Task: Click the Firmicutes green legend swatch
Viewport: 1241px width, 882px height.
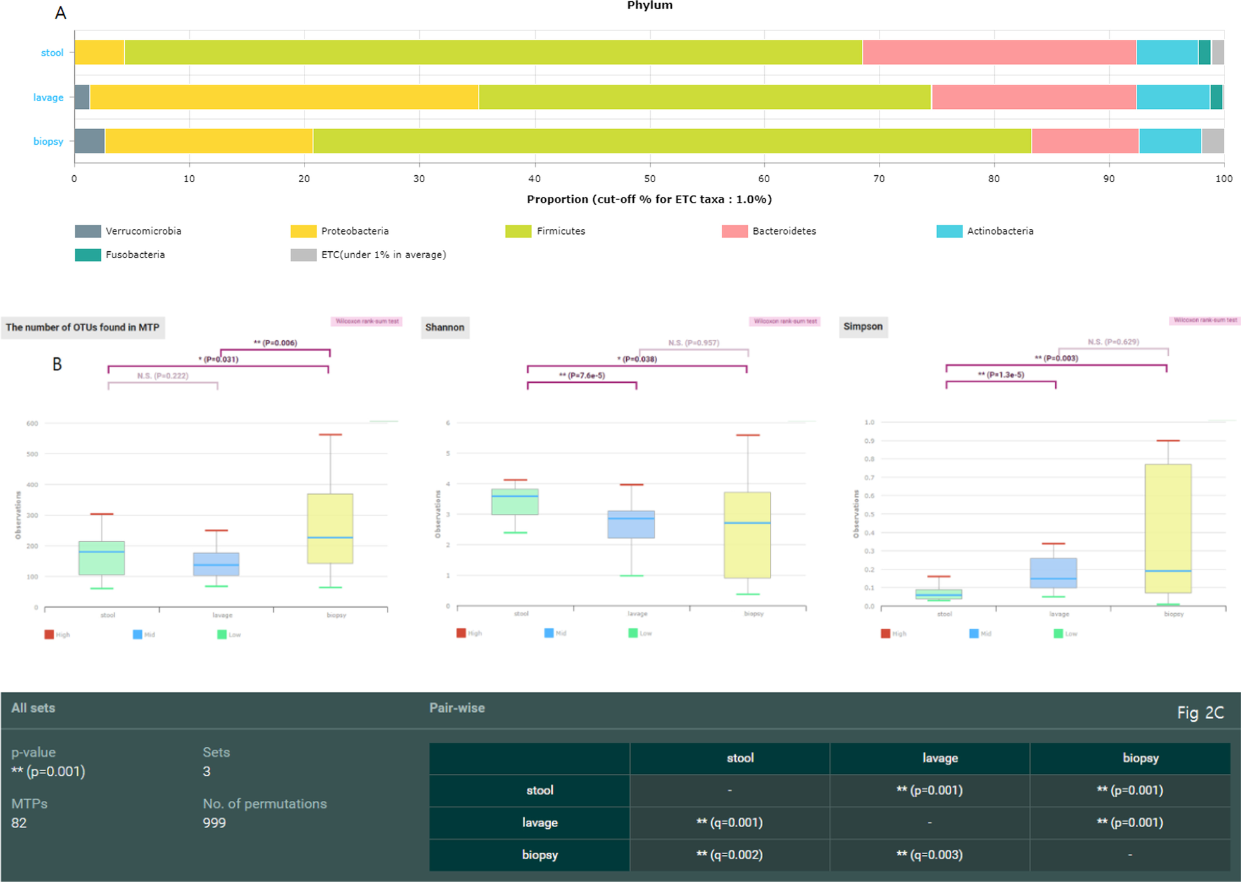Action: (x=518, y=231)
